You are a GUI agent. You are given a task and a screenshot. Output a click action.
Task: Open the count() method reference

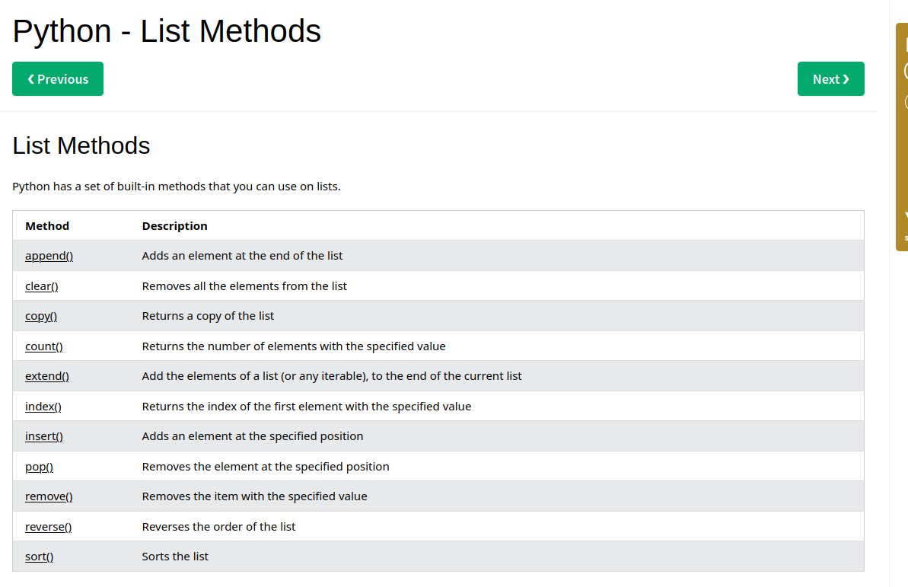44,346
